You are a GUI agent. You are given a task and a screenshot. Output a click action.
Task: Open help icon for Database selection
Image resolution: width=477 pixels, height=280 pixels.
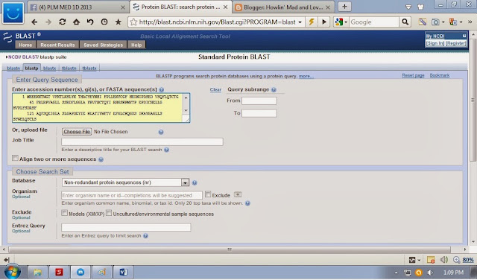click(x=195, y=182)
